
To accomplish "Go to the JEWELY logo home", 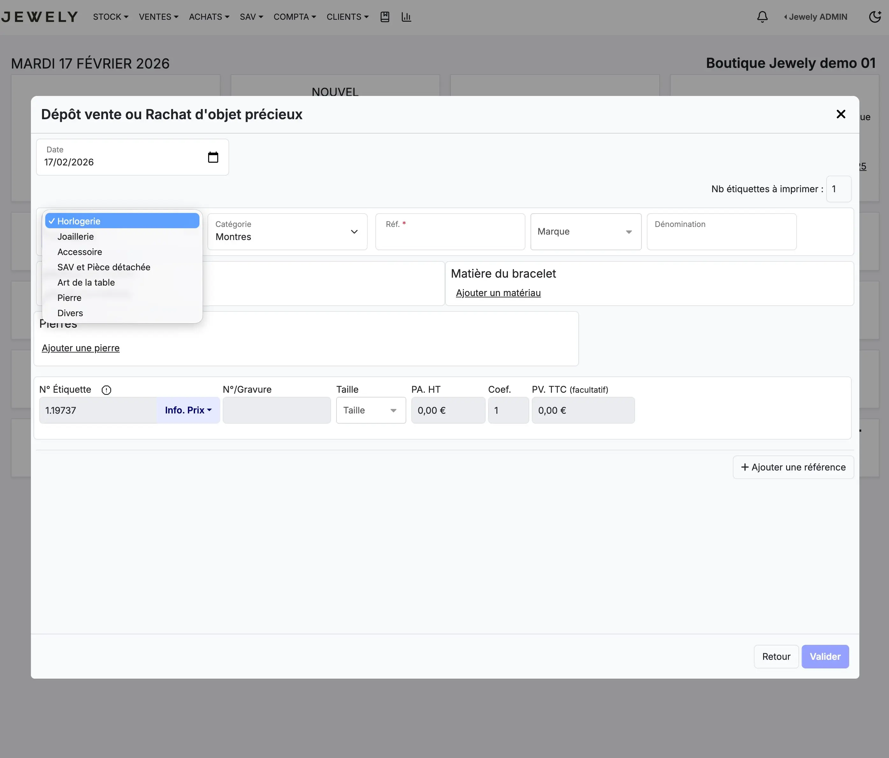I will click(x=40, y=17).
